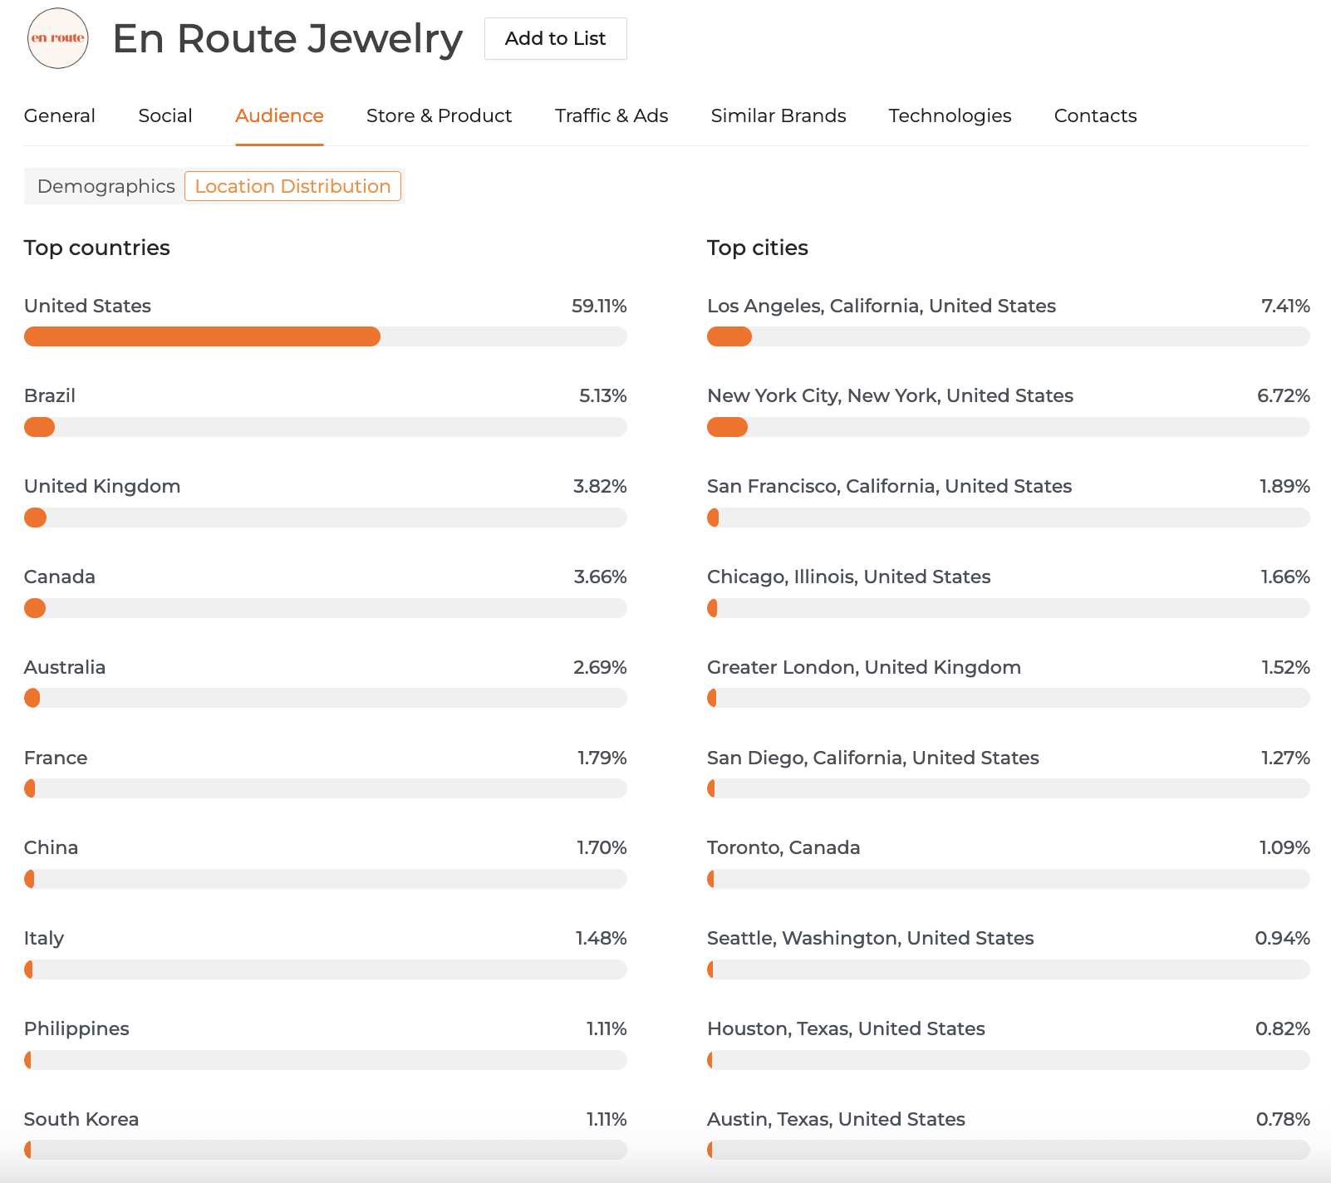Viewport: 1331px width, 1183px height.
Task: Select the Audience tab
Action: (x=279, y=115)
